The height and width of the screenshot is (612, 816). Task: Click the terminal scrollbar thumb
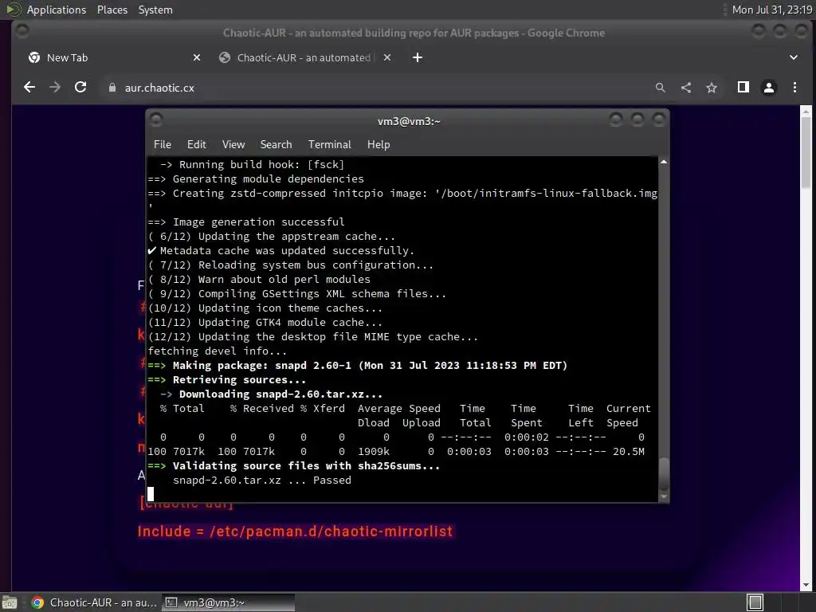point(664,473)
